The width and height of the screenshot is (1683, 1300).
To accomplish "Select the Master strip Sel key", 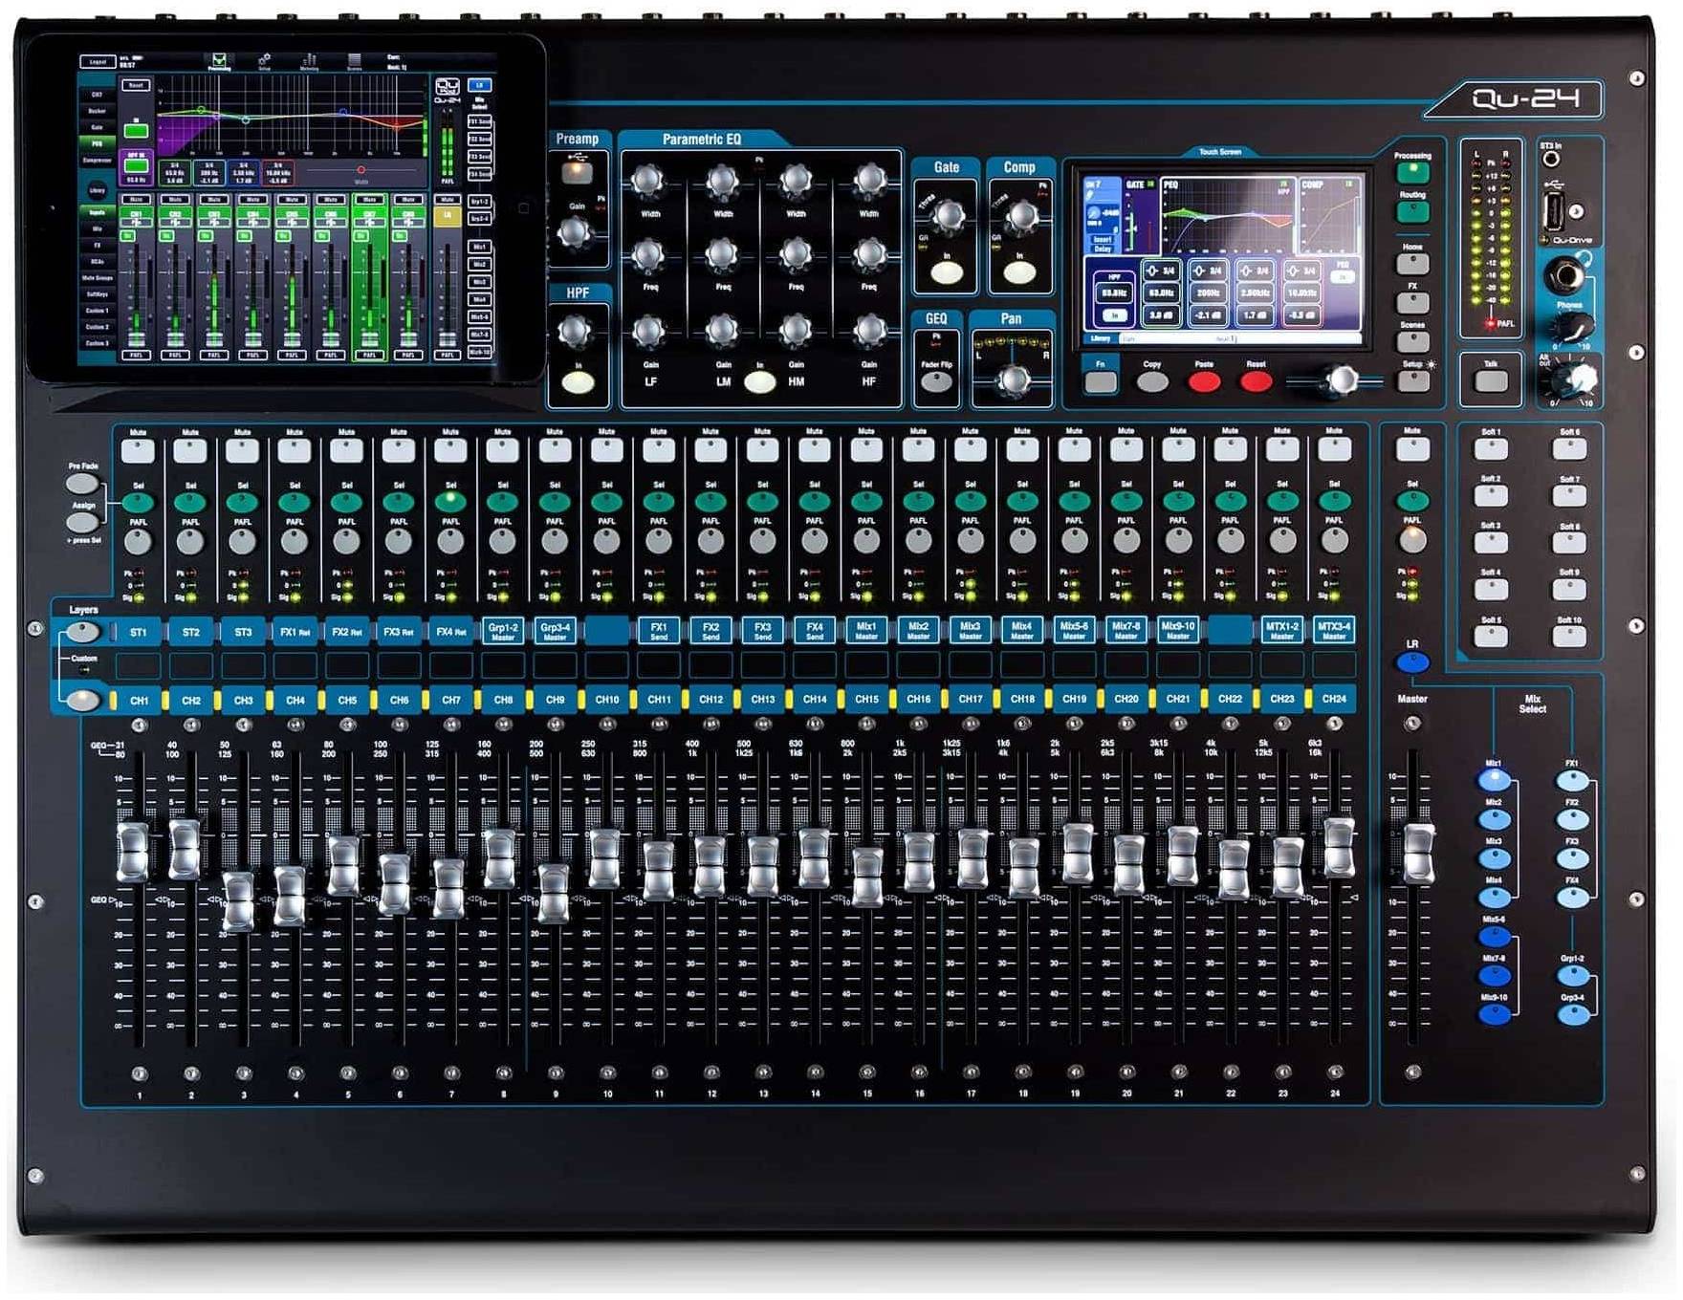I will [1412, 501].
